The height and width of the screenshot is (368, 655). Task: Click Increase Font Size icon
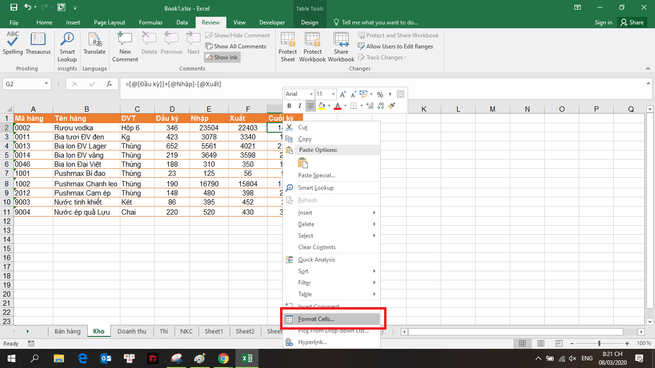click(x=343, y=94)
